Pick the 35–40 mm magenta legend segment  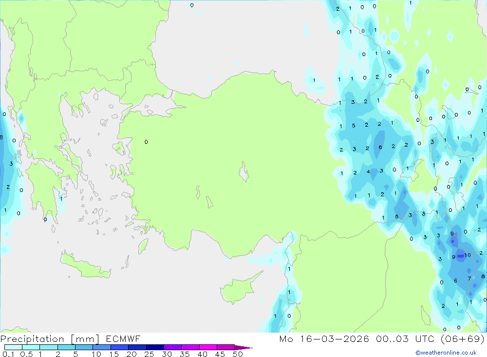pos(190,347)
